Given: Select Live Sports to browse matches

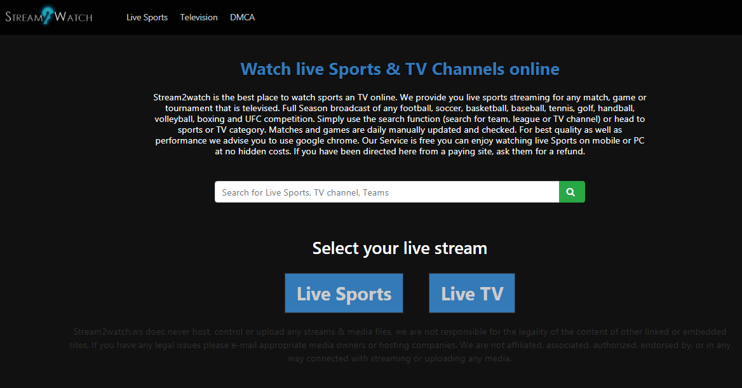Looking at the screenshot, I should [x=344, y=293].
